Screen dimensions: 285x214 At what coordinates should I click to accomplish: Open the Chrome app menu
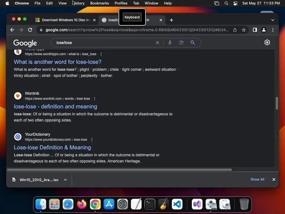(x=22, y=3)
